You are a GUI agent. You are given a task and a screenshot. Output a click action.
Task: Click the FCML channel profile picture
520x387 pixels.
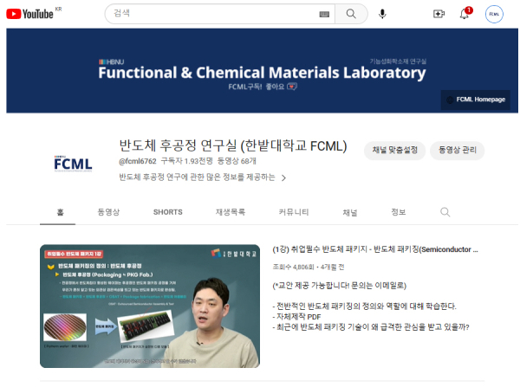click(73, 164)
